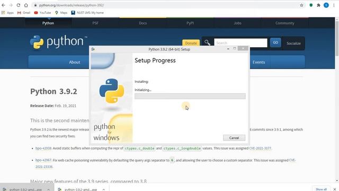Click the GO search button

(x=275, y=42)
